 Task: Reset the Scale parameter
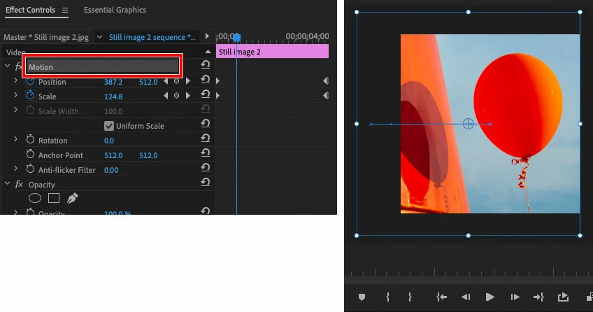(x=206, y=94)
